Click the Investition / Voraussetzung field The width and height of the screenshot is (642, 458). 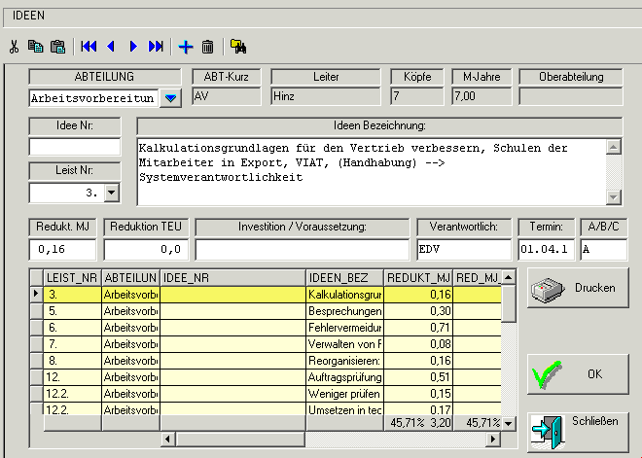(x=303, y=249)
